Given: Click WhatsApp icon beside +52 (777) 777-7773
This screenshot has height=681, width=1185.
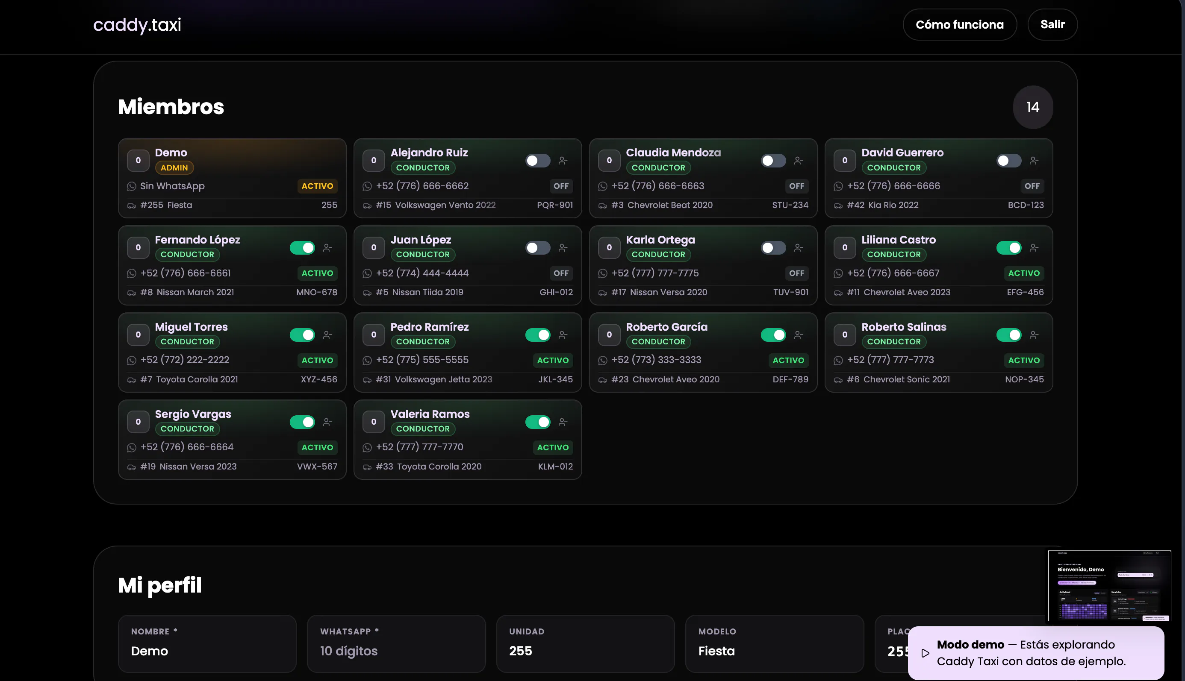Looking at the screenshot, I should [x=838, y=360].
